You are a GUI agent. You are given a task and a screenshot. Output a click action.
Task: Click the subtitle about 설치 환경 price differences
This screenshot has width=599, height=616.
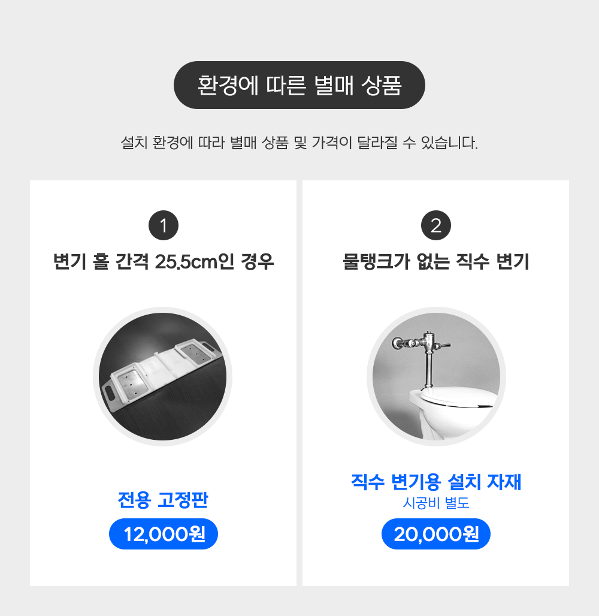[x=299, y=143]
